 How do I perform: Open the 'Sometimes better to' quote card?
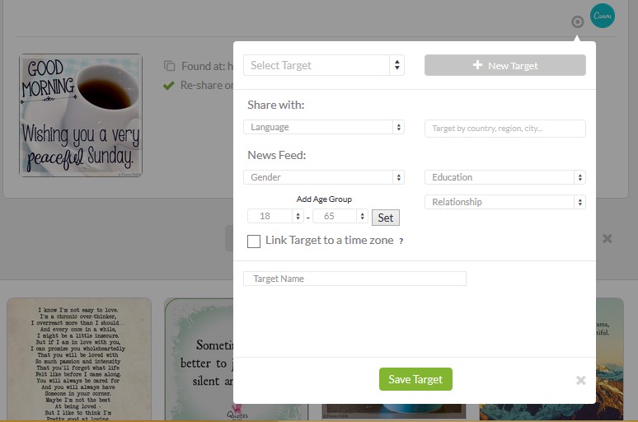point(199,359)
